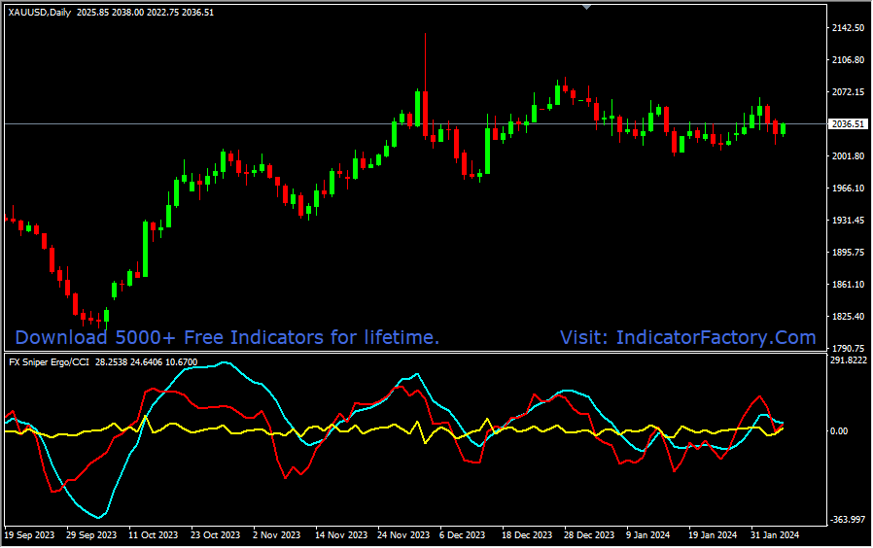Click the 18 Dec 2023 date label
873x548 pixels.
click(527, 535)
